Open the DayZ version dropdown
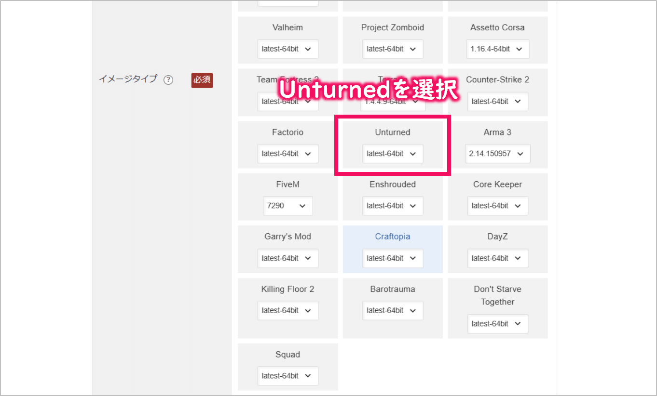Screen dimensions: 657x396 [497, 258]
